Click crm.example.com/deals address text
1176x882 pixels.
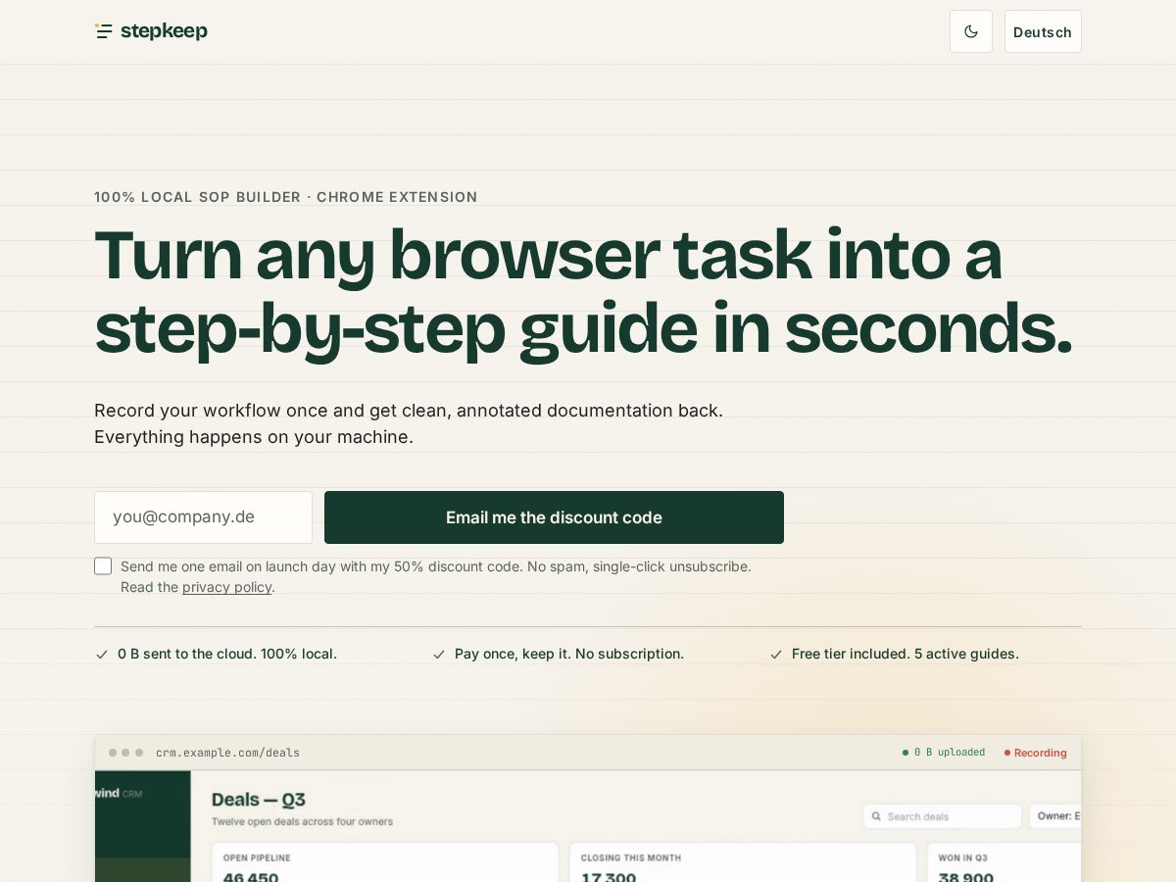pos(227,753)
